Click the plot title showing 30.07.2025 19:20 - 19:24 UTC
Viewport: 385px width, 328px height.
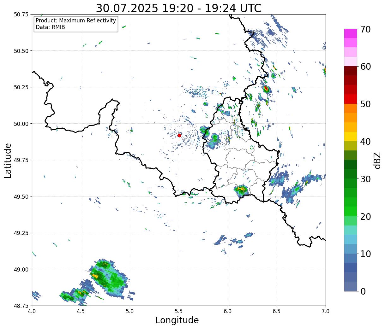178,8
